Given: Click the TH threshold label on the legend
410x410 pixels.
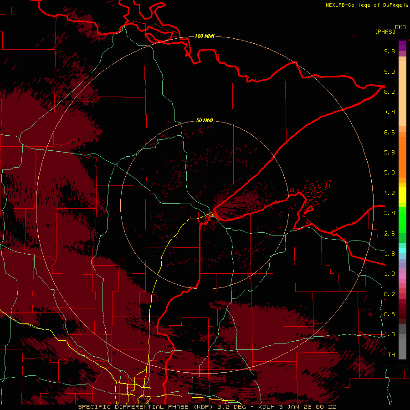Looking at the screenshot, I should point(391,355).
